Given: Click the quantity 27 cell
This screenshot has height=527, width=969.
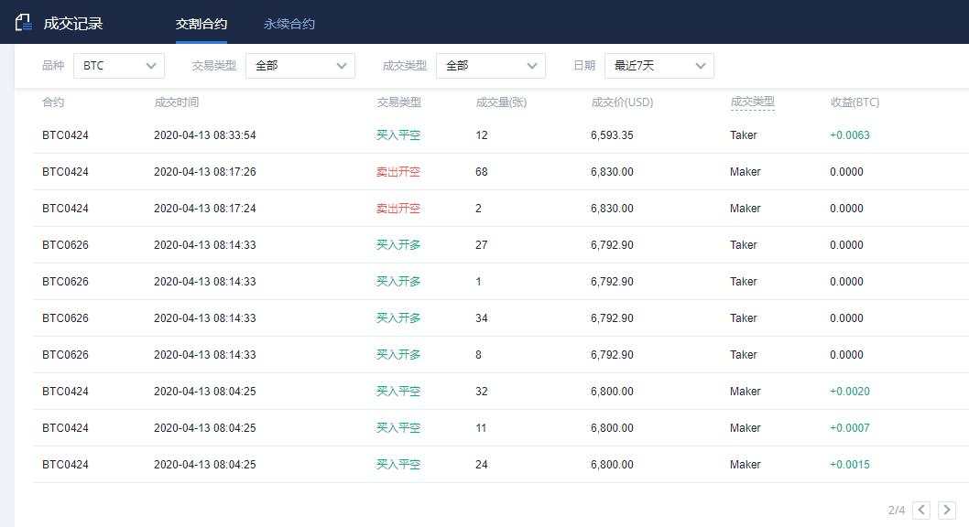Looking at the screenshot, I should pos(482,245).
